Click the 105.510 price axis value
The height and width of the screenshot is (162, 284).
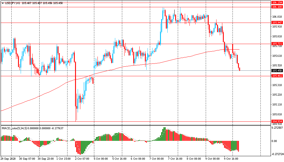[x=277, y=65]
